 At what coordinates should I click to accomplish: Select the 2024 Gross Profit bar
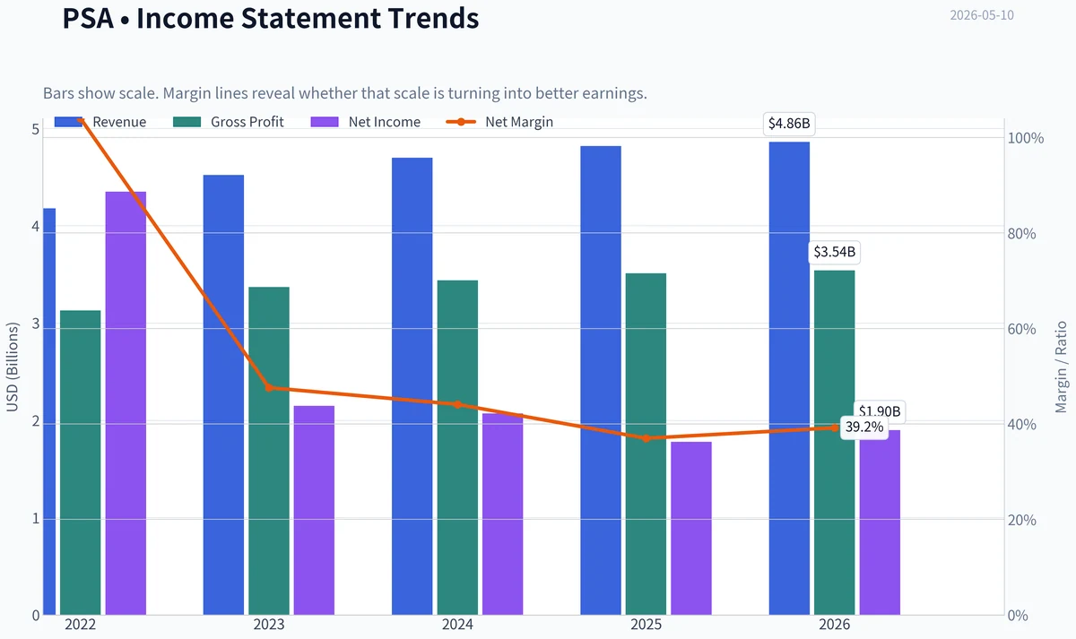[457, 448]
